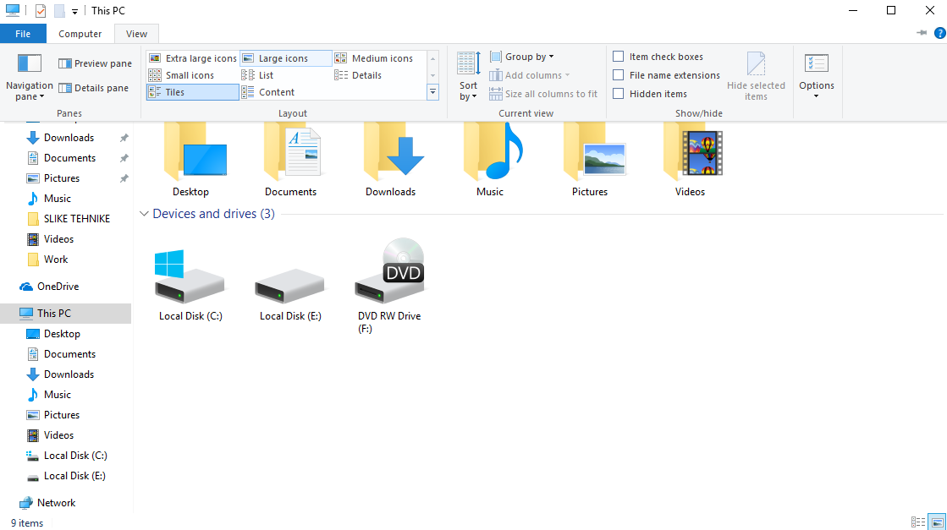Enable Item check boxes
The height and width of the screenshot is (530, 947).
point(619,56)
